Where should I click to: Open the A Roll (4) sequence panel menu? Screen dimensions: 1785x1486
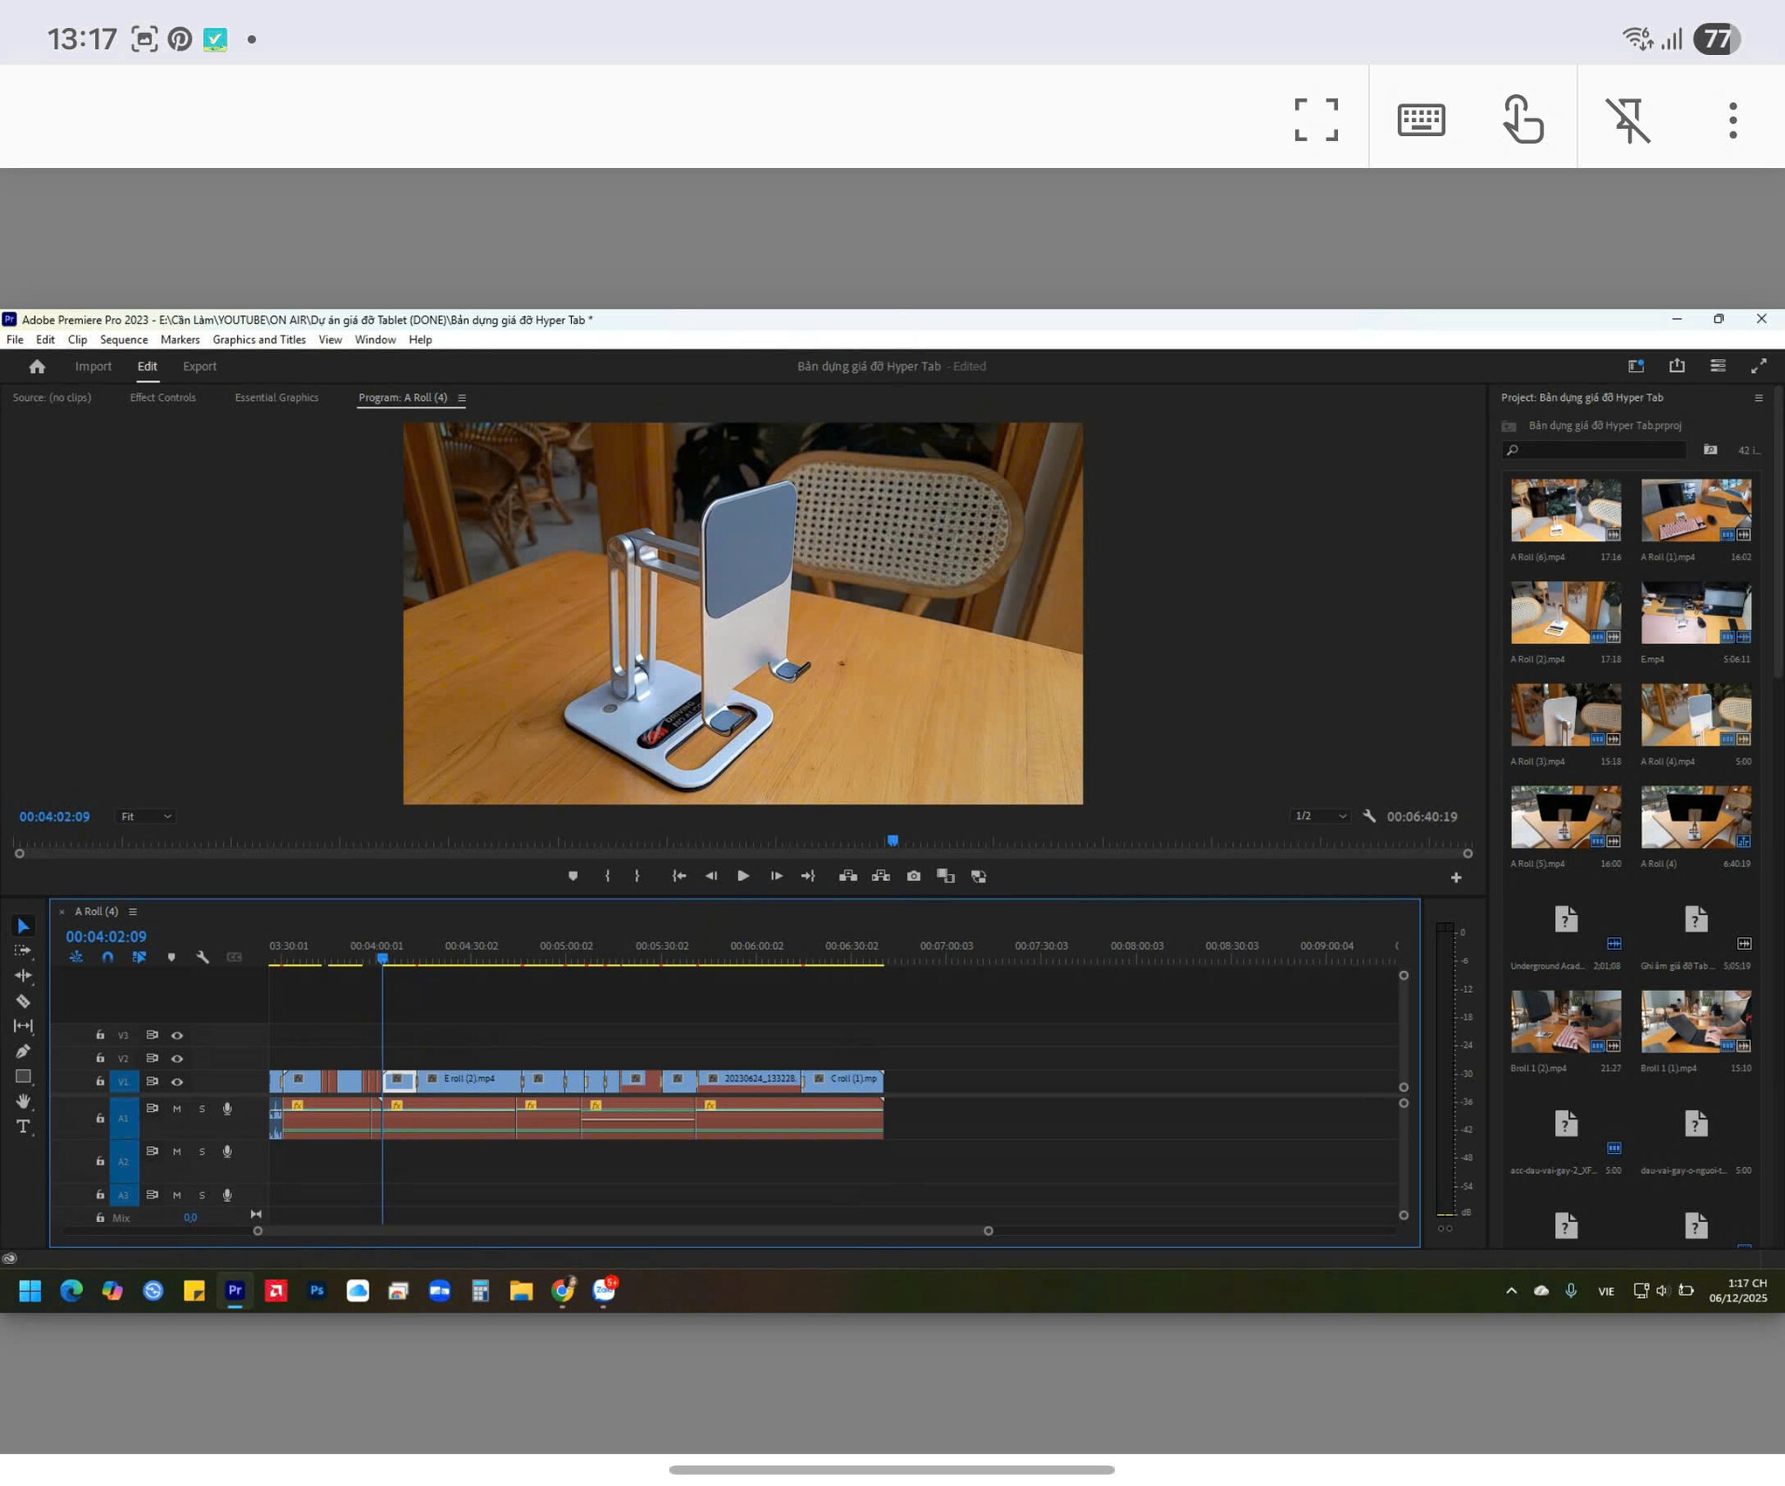point(132,912)
